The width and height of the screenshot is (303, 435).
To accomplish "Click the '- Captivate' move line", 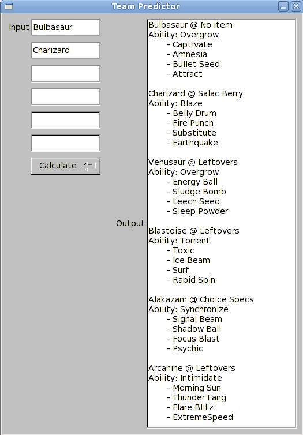I will [189, 44].
